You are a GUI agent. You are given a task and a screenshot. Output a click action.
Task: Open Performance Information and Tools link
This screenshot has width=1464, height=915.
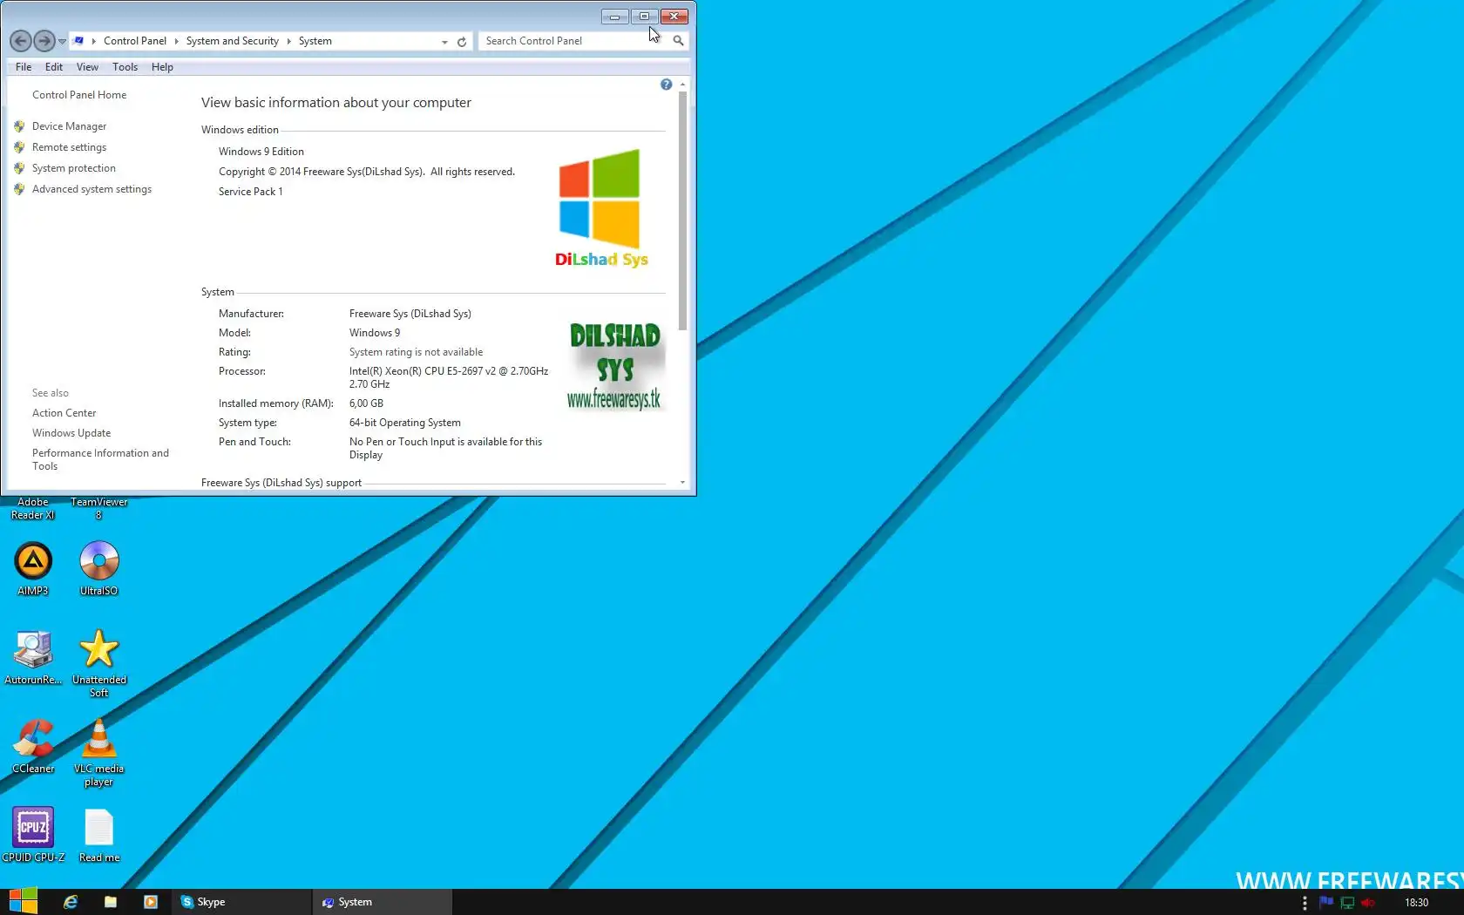pyautogui.click(x=100, y=459)
